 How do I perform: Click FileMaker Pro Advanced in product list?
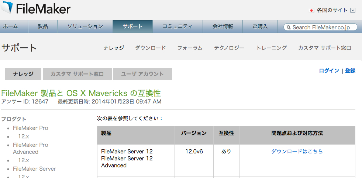tap(31, 148)
